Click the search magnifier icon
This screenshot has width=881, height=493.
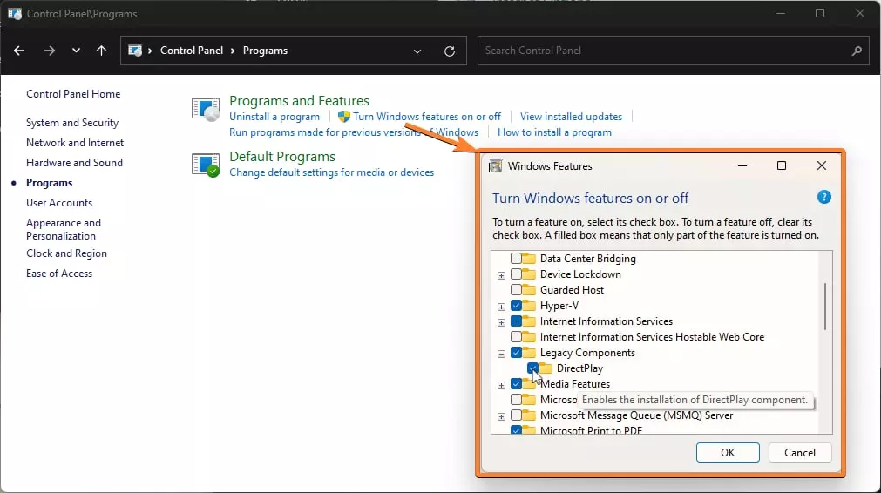point(857,51)
